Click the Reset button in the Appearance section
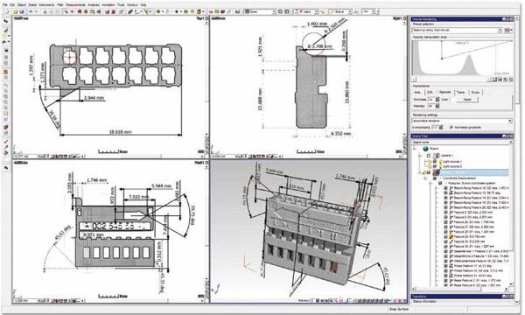Viewport: 525px width, 315px height. [467, 100]
